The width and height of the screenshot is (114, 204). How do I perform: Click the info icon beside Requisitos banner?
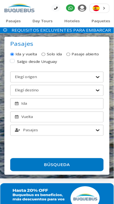5,30
